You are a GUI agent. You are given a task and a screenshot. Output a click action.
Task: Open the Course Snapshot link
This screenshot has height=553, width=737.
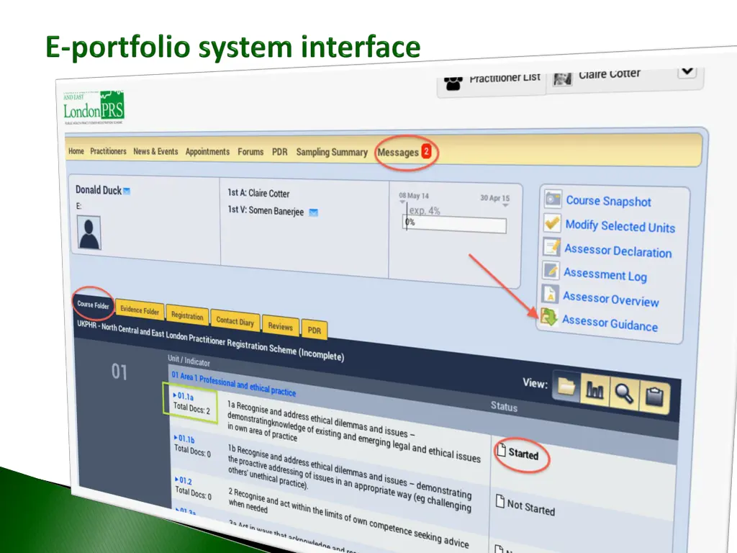click(x=608, y=202)
